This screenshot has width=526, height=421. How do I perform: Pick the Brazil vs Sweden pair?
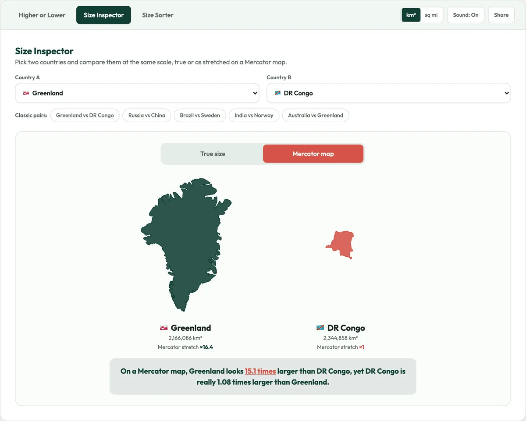(200, 115)
